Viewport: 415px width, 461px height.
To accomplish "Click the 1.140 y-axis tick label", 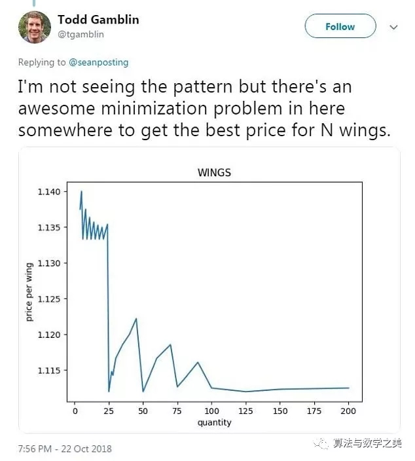I will pos(51,192).
